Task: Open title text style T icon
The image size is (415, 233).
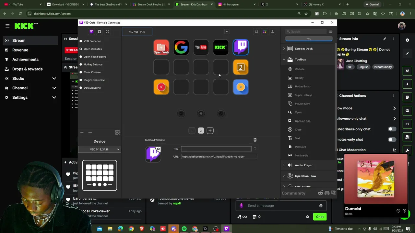Action: pos(255,149)
